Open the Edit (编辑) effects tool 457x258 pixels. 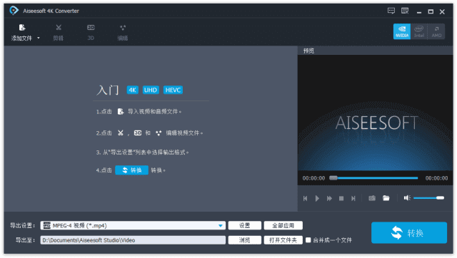coord(123,32)
